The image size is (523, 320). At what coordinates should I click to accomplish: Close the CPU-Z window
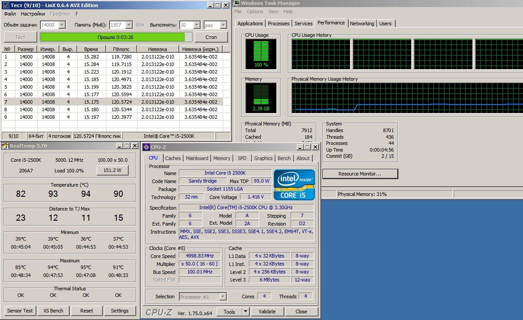[x=315, y=147]
